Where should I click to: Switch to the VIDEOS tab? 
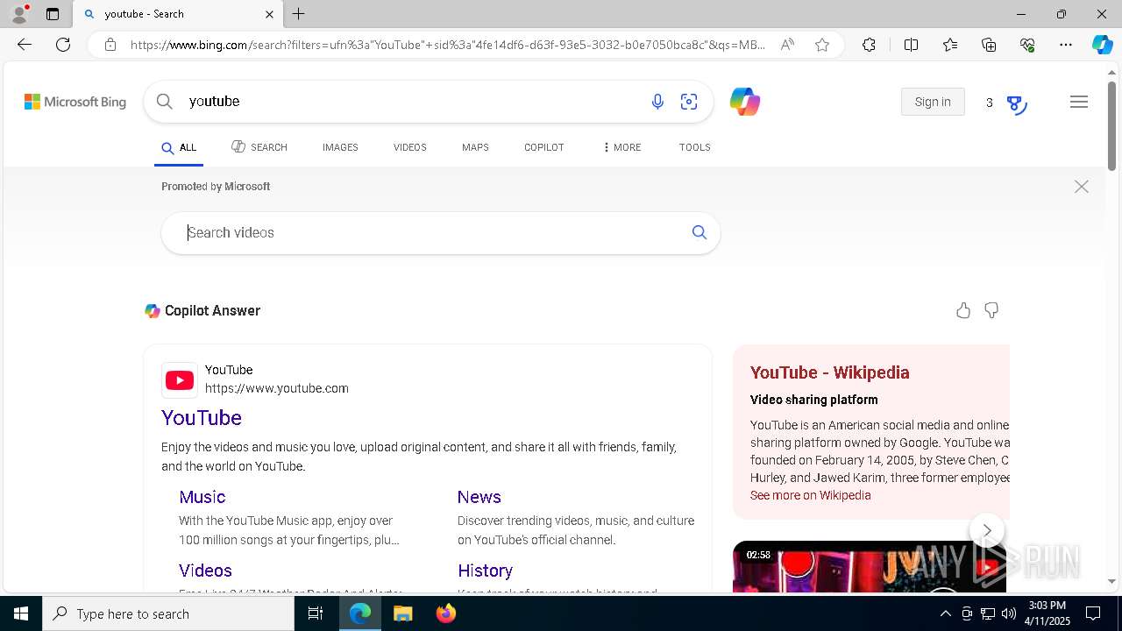click(x=410, y=147)
